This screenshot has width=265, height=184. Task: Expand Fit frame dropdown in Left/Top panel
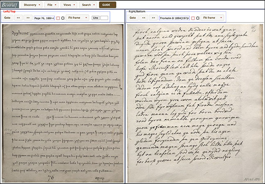point(77,18)
